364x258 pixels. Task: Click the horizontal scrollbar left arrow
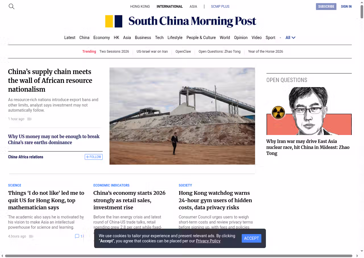click(2, 256)
